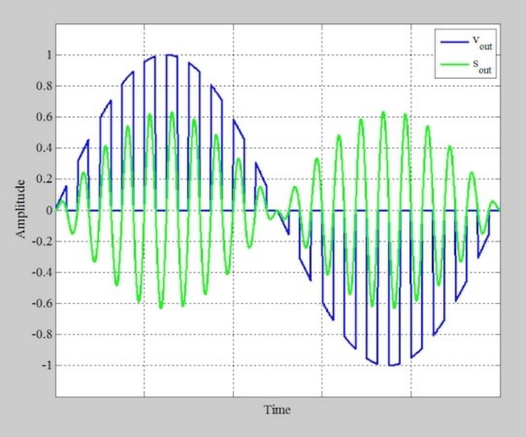Click the y-axis tick label -0.4

(x=42, y=272)
